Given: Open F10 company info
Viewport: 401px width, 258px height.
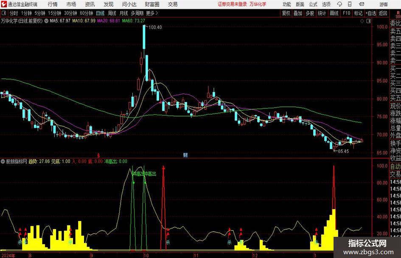Looking at the screenshot, I should [346, 13].
